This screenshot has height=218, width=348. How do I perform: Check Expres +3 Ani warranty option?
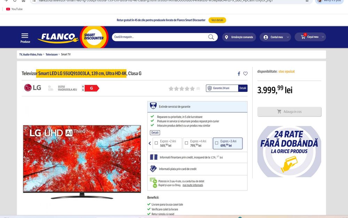click(216, 143)
